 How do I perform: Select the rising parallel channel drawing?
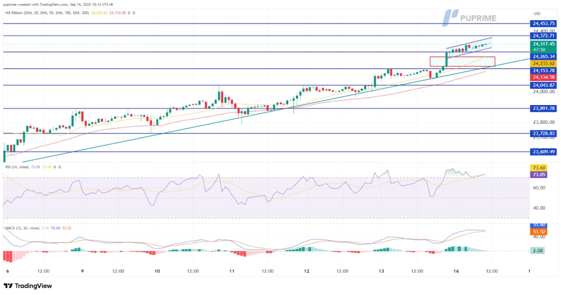point(468,47)
